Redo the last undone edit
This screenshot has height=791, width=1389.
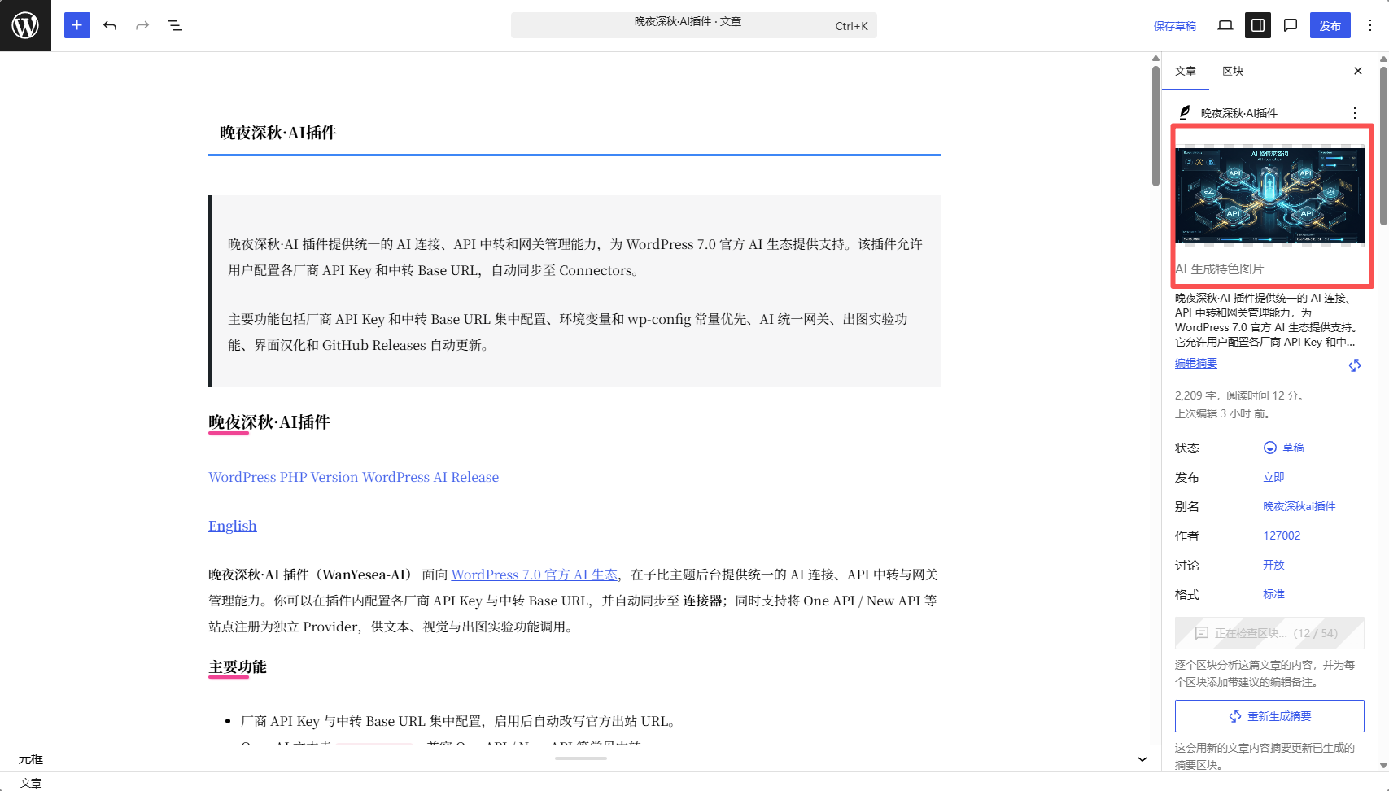tap(142, 25)
